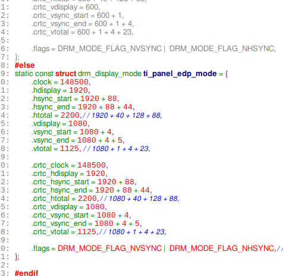Click the #endif preprocessor directive
283x280 pixels.
26,273
